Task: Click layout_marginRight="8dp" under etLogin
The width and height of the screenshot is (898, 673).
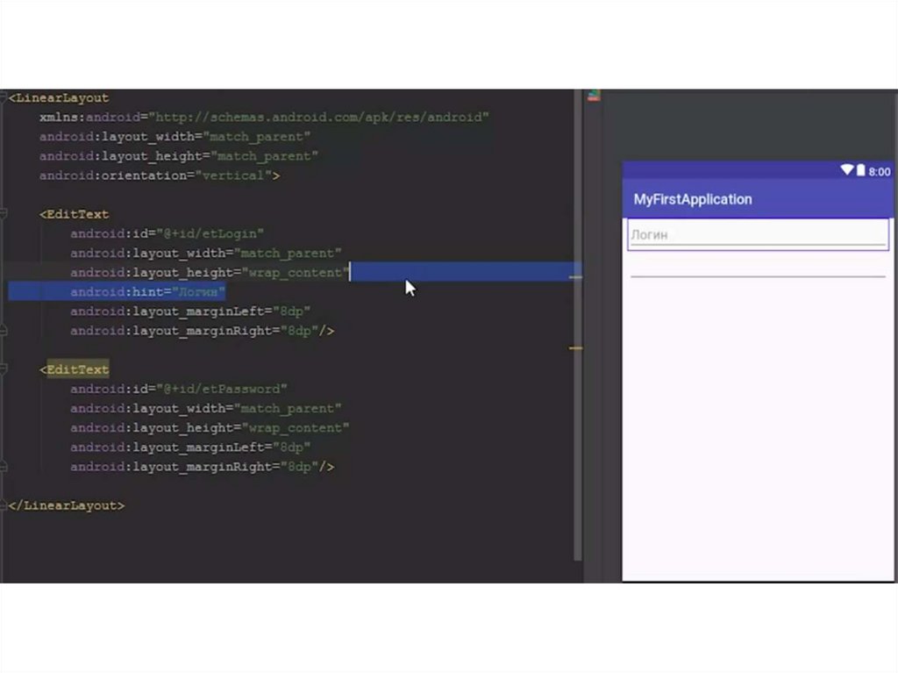Action: (x=202, y=331)
